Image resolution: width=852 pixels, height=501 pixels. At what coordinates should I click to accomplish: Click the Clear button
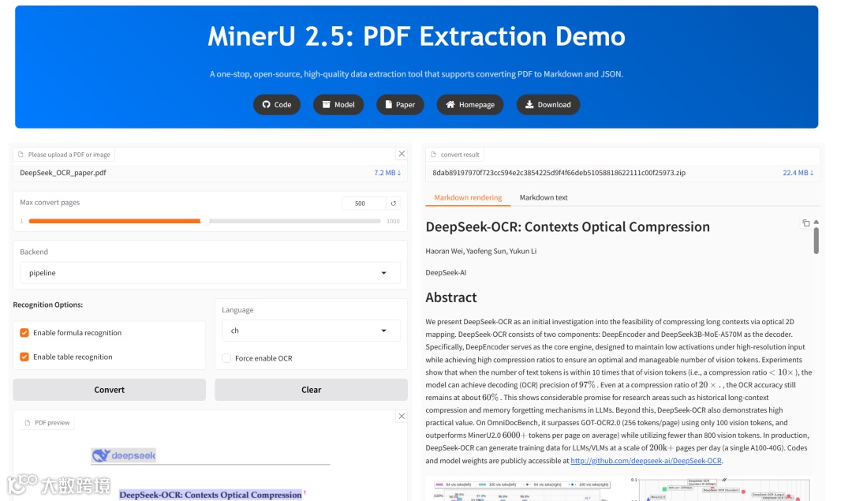312,390
